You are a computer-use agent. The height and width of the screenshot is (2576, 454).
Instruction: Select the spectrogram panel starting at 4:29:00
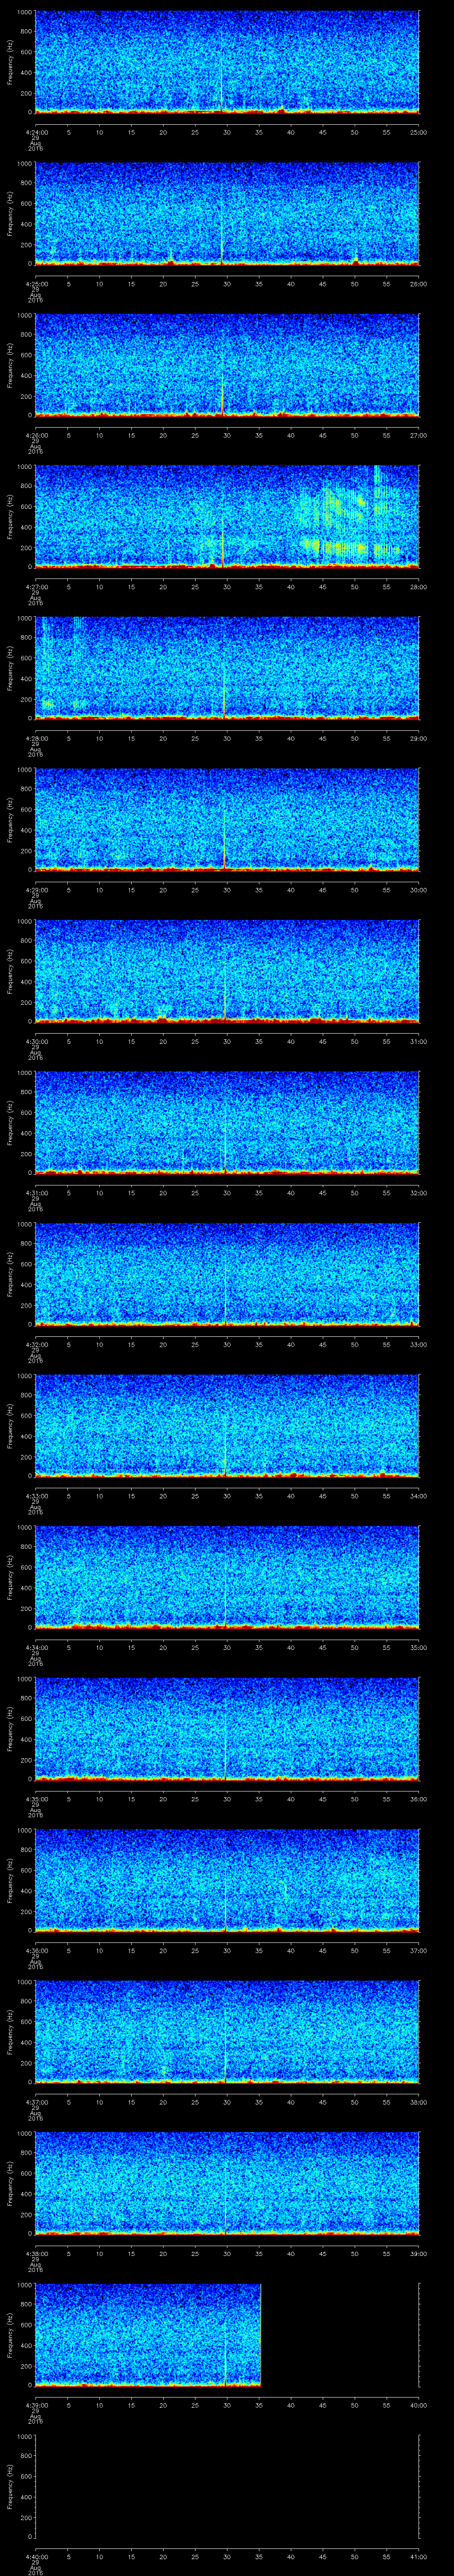[x=227, y=819]
